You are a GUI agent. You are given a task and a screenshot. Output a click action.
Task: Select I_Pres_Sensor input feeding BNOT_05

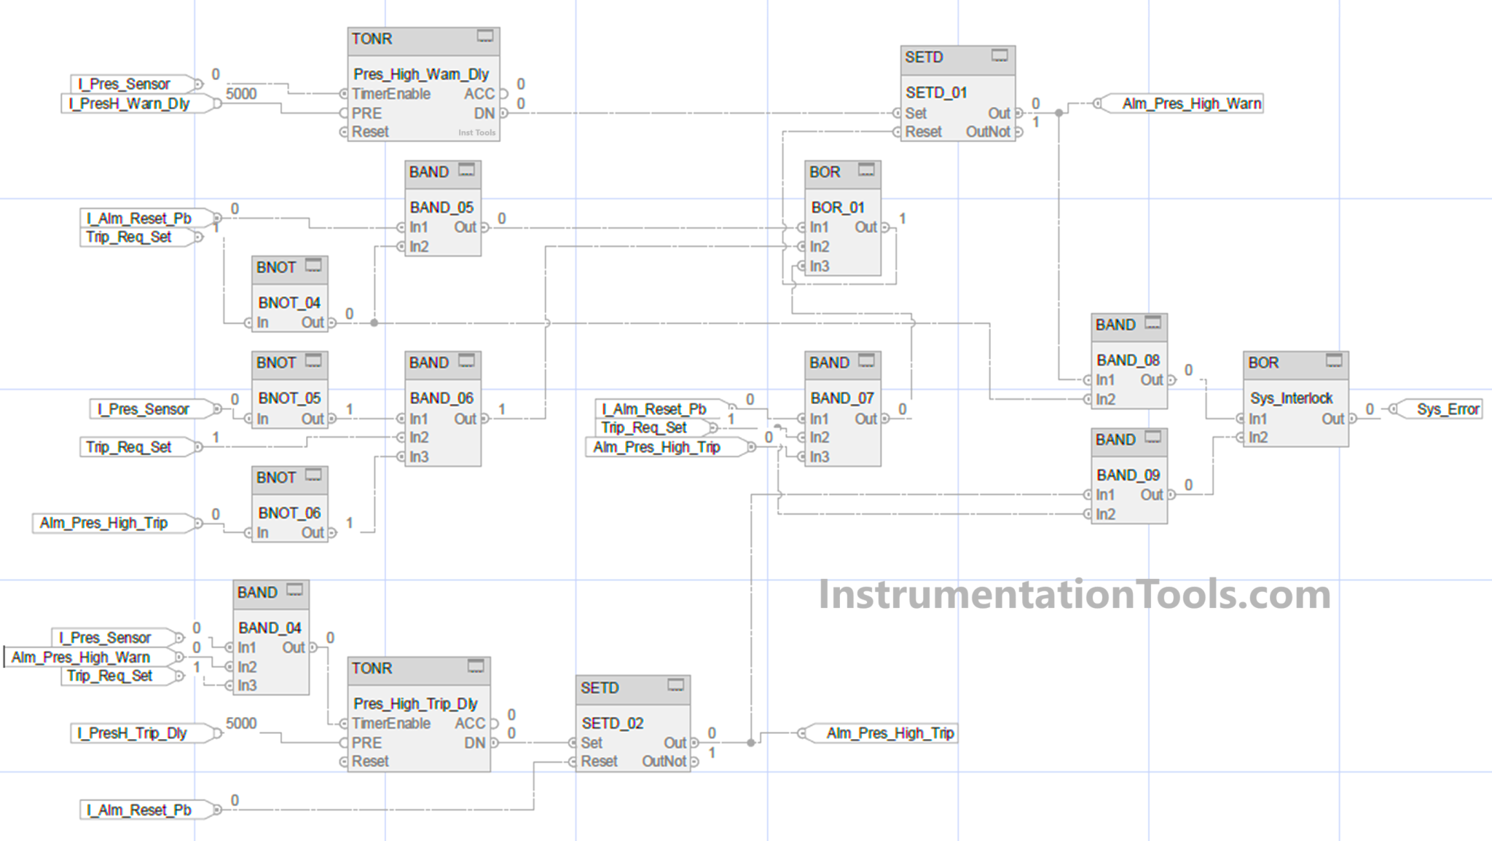pos(155,409)
